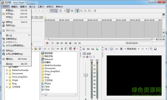
Task: Open the 编辑(E) menu
Action: click(15, 7)
